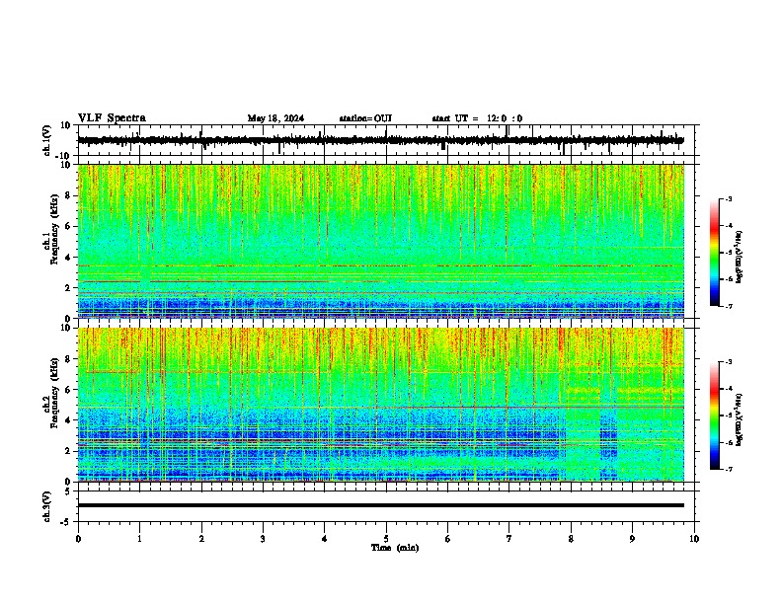Click tick label "3" on the time axis

coord(263,539)
